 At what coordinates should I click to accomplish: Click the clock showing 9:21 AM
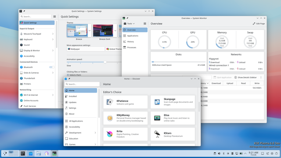pos(253,153)
